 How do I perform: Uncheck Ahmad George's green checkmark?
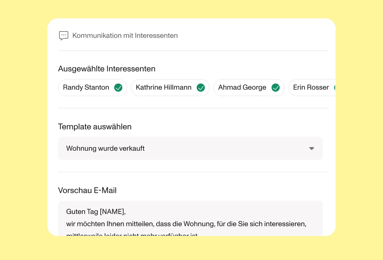tap(276, 87)
